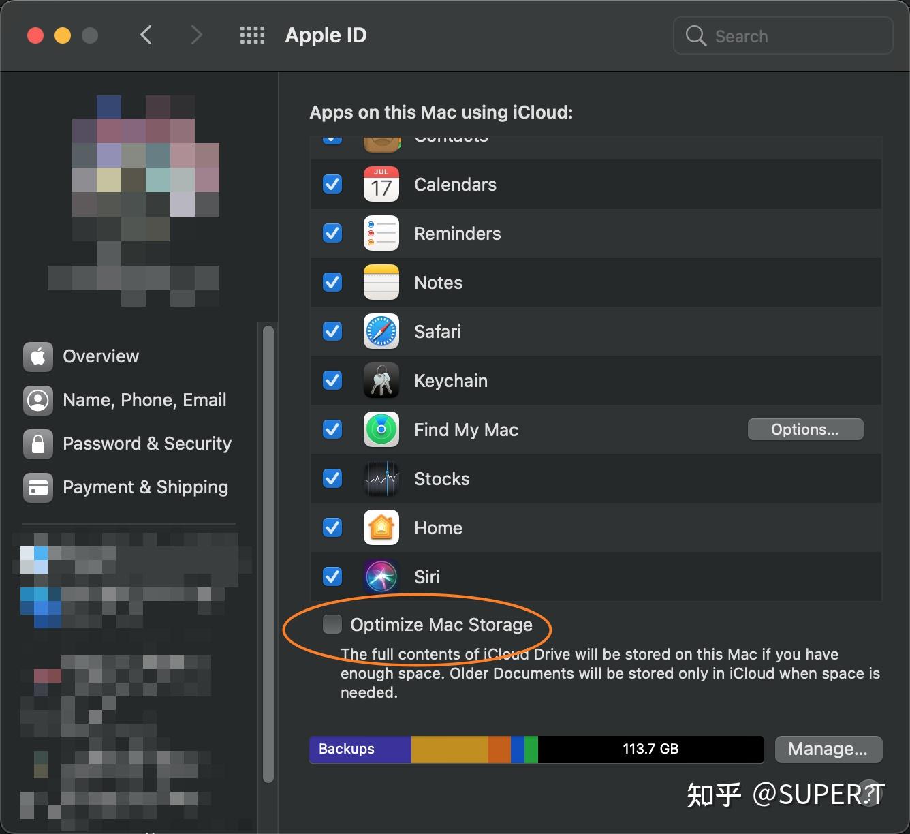
Task: Click the Calendars label text
Action: click(x=455, y=185)
